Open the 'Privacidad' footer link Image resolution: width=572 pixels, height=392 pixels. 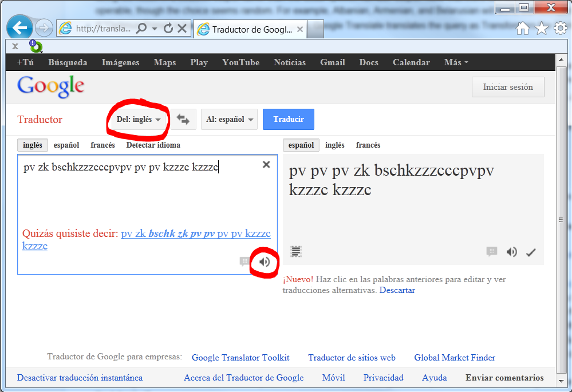pos(384,378)
